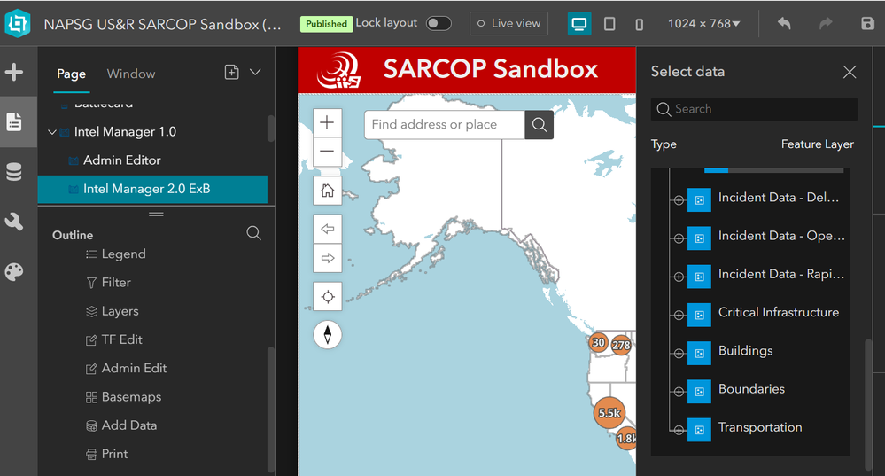Expand the Incident Data - Rapi... layer node
Image resolution: width=885 pixels, height=476 pixels.
point(679,277)
